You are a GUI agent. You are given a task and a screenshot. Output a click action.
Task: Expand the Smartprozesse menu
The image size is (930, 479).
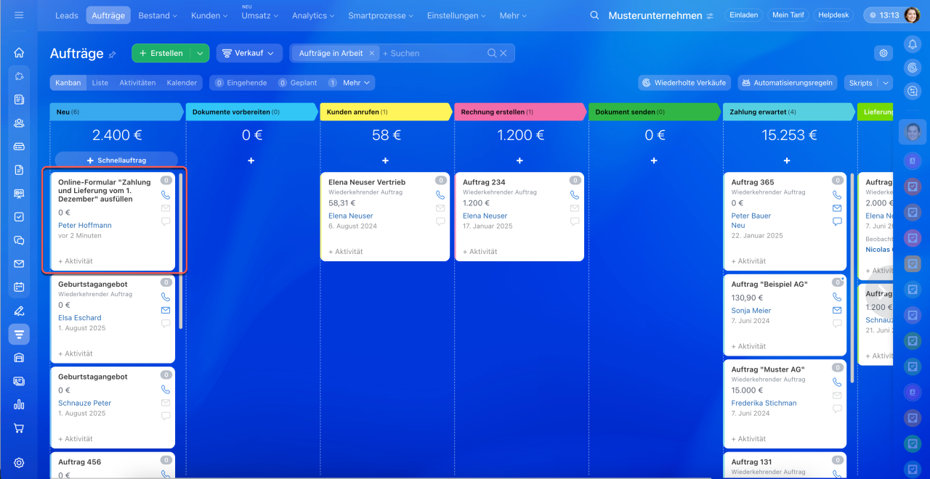pyautogui.click(x=381, y=15)
